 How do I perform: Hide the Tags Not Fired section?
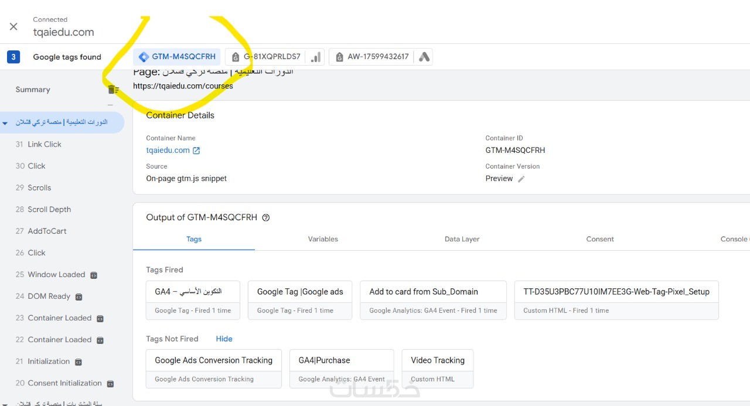point(224,339)
